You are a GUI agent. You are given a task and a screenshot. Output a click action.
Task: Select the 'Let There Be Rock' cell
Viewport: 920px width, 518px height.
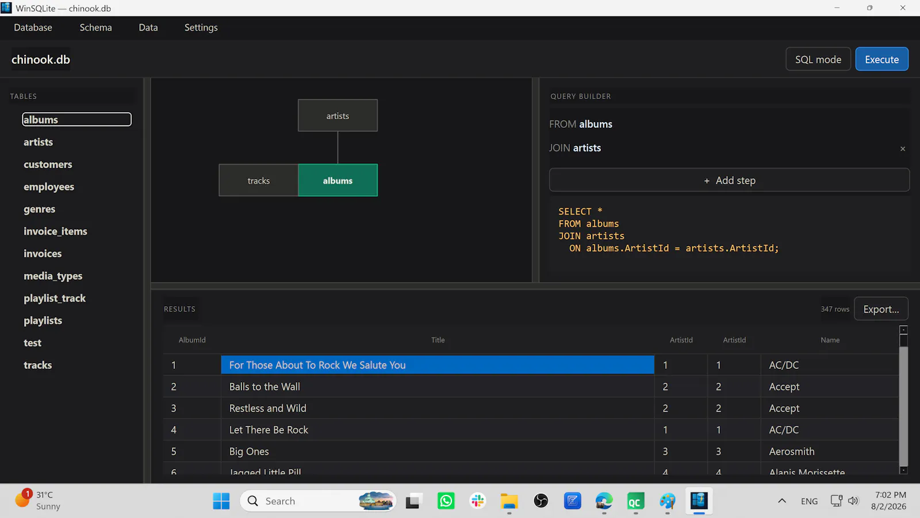click(x=438, y=430)
